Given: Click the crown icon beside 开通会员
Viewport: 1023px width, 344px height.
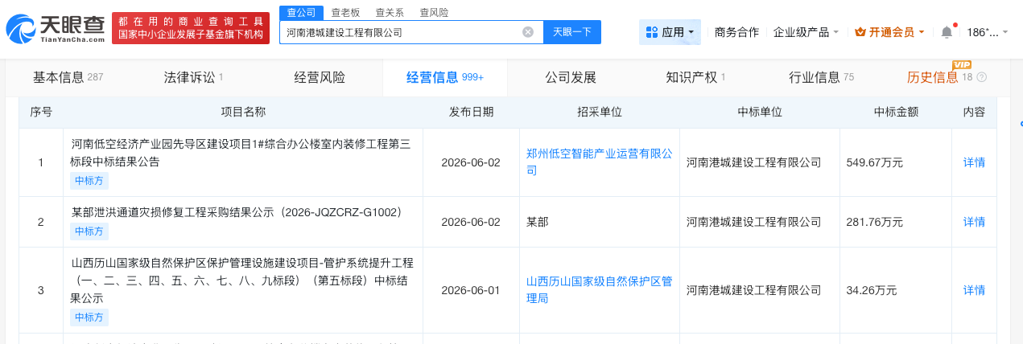Looking at the screenshot, I should 860,32.
